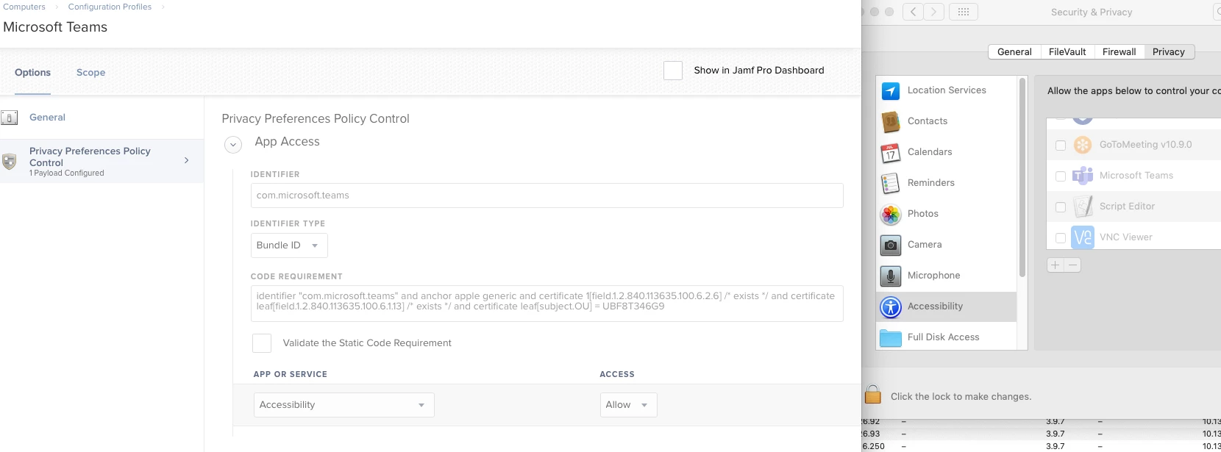The width and height of the screenshot is (1221, 452).
Task: Open the Contacts icon in privacy list
Action: pyautogui.click(x=891, y=121)
